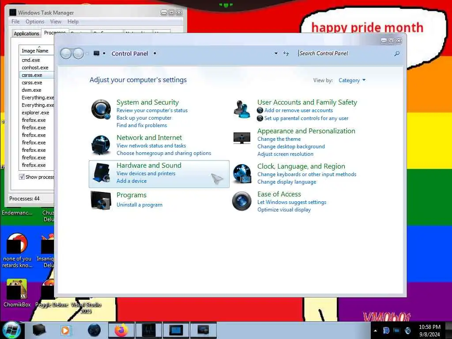Expand the arrow before Control Panel in the breadcrumb
The width and height of the screenshot is (452, 339).
pos(104,53)
